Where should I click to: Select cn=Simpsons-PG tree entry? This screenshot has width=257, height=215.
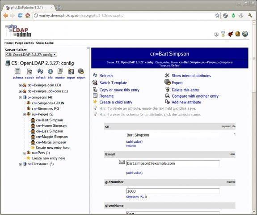pos(46,109)
